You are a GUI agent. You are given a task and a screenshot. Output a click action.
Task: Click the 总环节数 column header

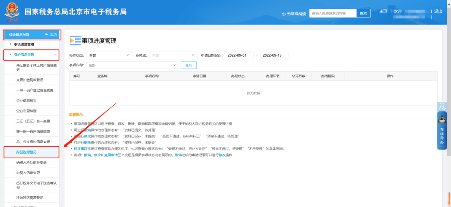(299, 76)
